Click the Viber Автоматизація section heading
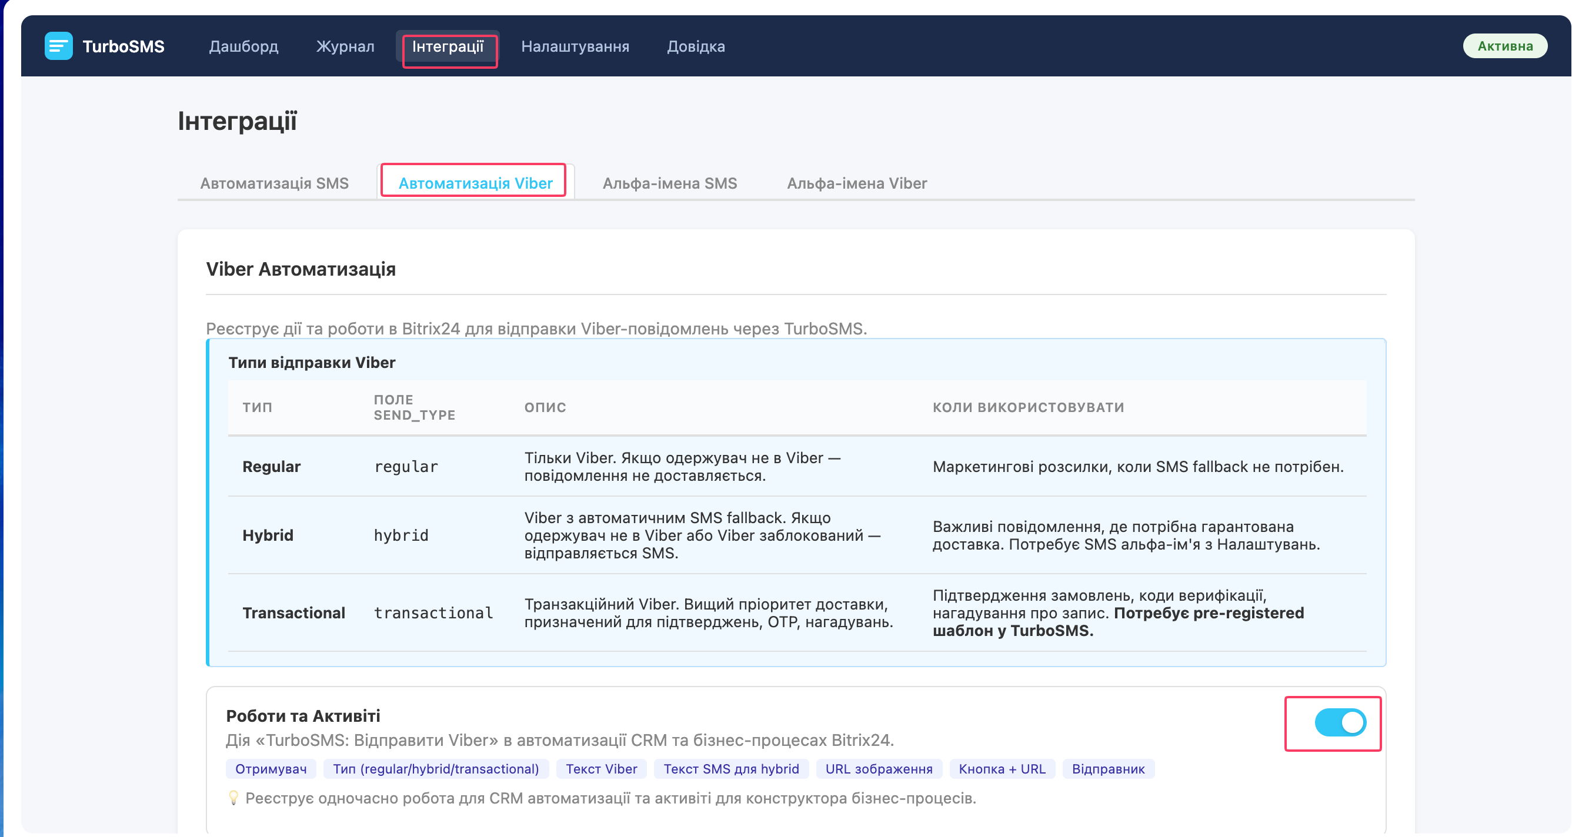Viewport: 1582px width, 837px height. [x=301, y=269]
